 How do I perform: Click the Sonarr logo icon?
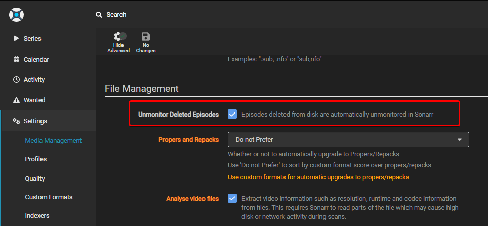17,14
